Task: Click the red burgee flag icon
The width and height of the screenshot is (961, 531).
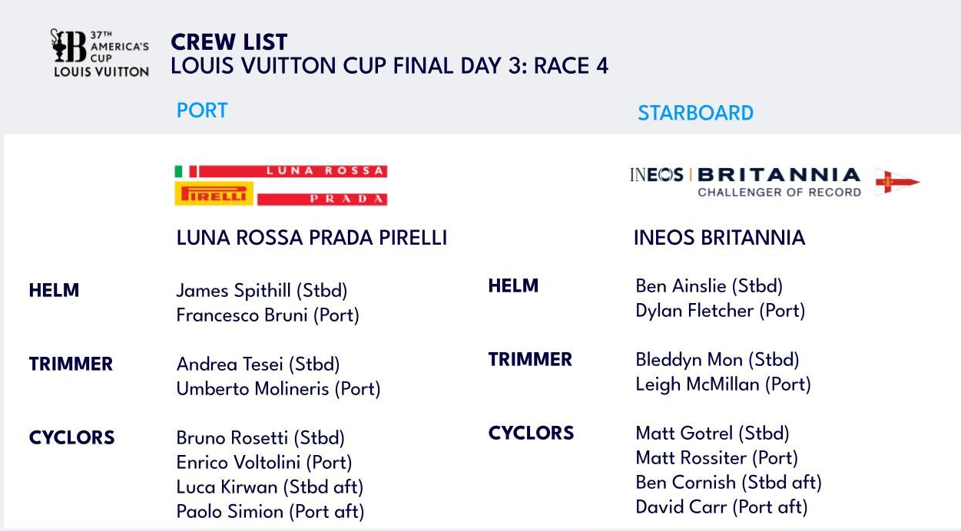Action: click(x=897, y=182)
